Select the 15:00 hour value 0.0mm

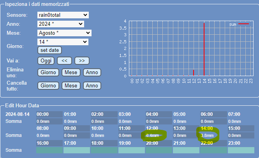[x=241, y=135]
